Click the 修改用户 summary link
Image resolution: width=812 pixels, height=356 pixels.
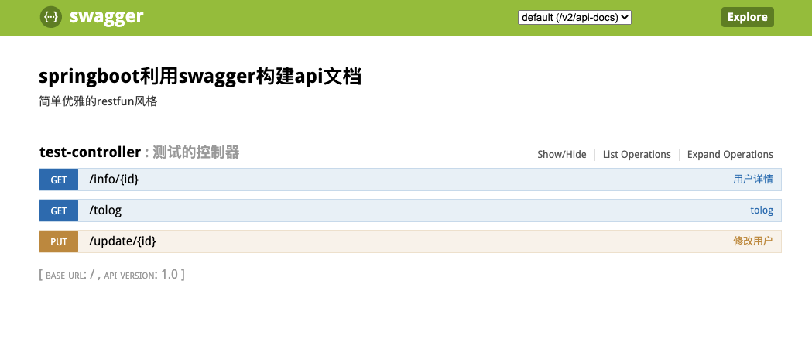click(753, 241)
